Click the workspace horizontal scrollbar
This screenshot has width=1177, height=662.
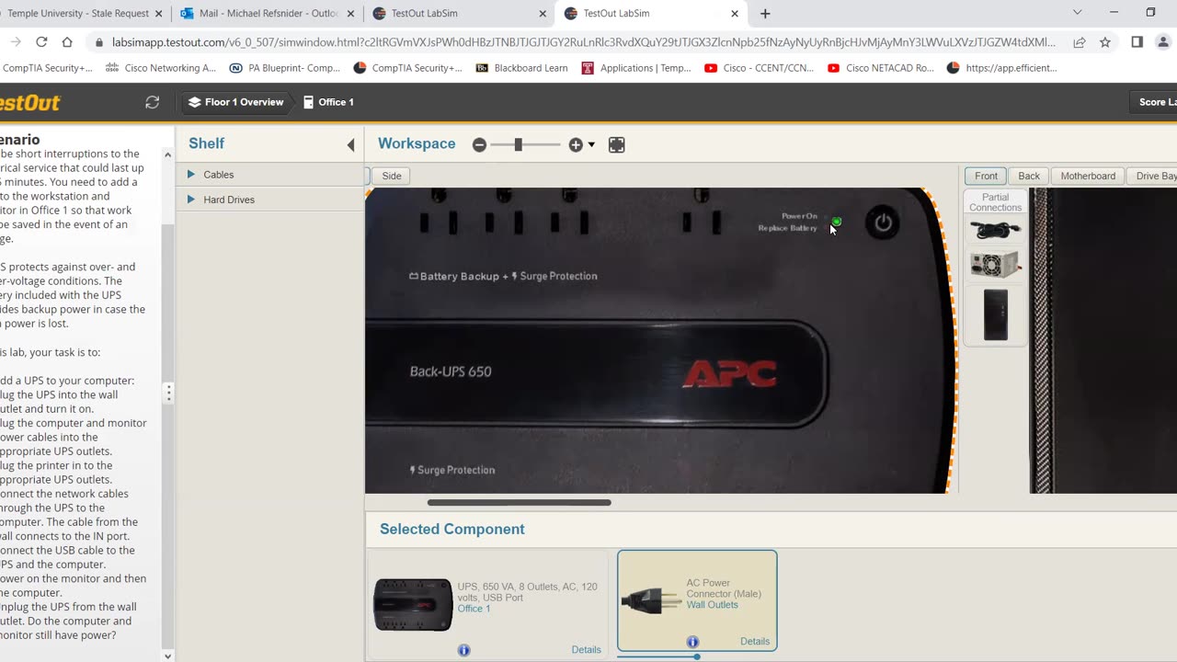pos(519,503)
